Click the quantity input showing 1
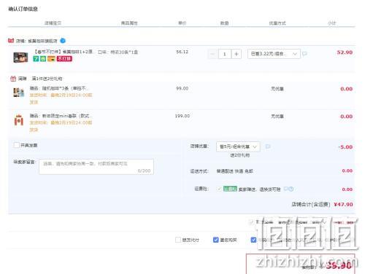This screenshot has height=274, width=365. pyautogui.click(x=225, y=54)
